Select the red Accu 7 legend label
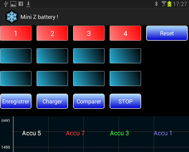 pyautogui.click(x=75, y=133)
